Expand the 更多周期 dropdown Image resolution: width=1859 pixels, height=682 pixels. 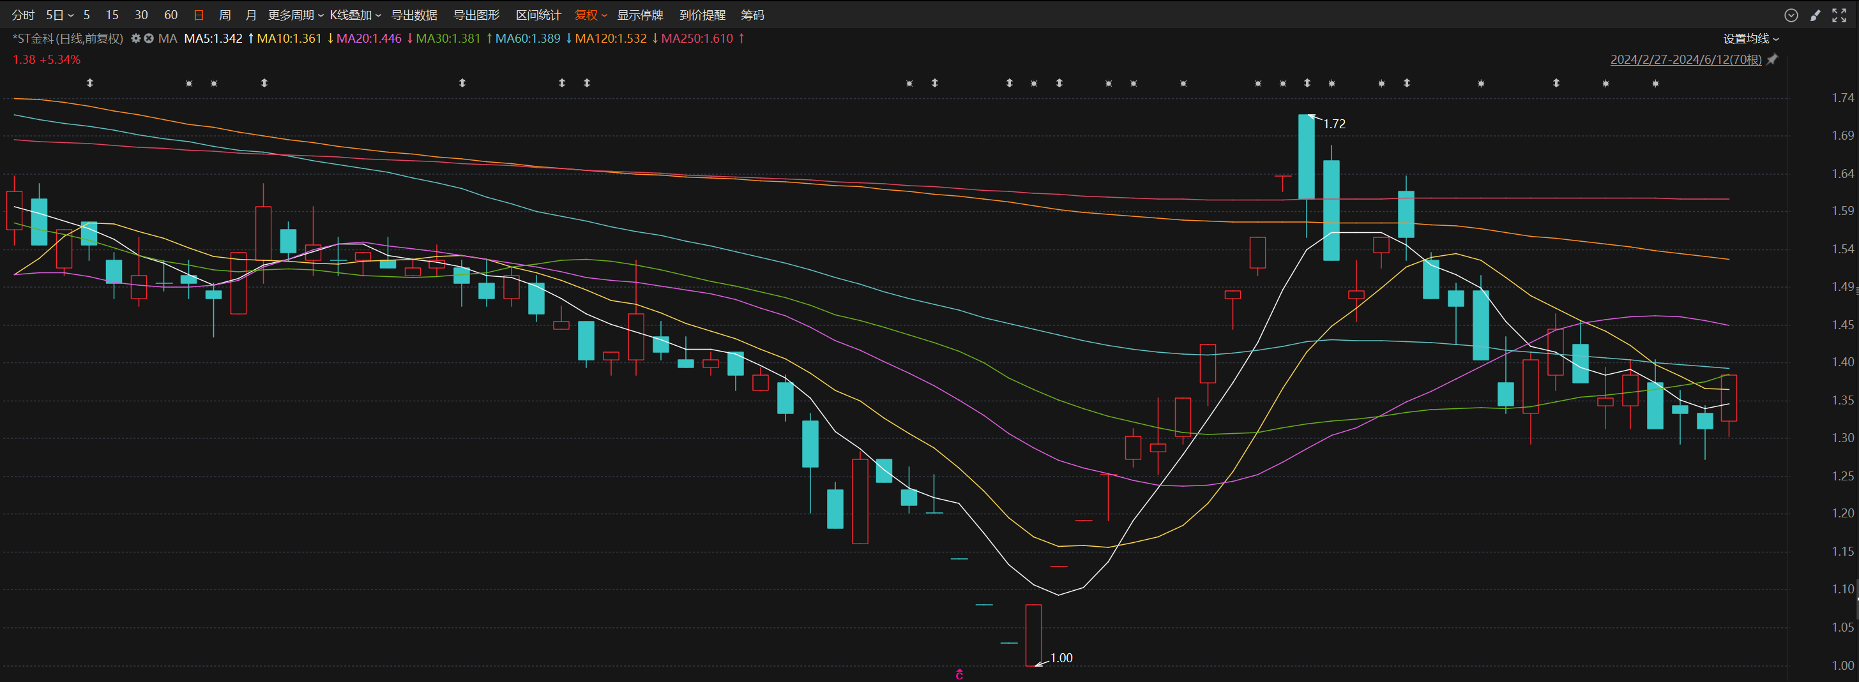click(295, 15)
